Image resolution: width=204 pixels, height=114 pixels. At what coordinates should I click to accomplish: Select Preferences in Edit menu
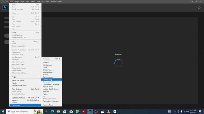click(25, 105)
